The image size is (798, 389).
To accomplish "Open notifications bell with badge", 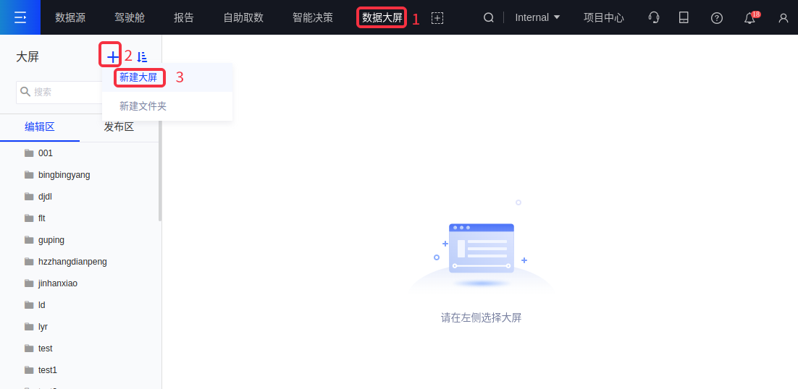I will click(x=750, y=18).
